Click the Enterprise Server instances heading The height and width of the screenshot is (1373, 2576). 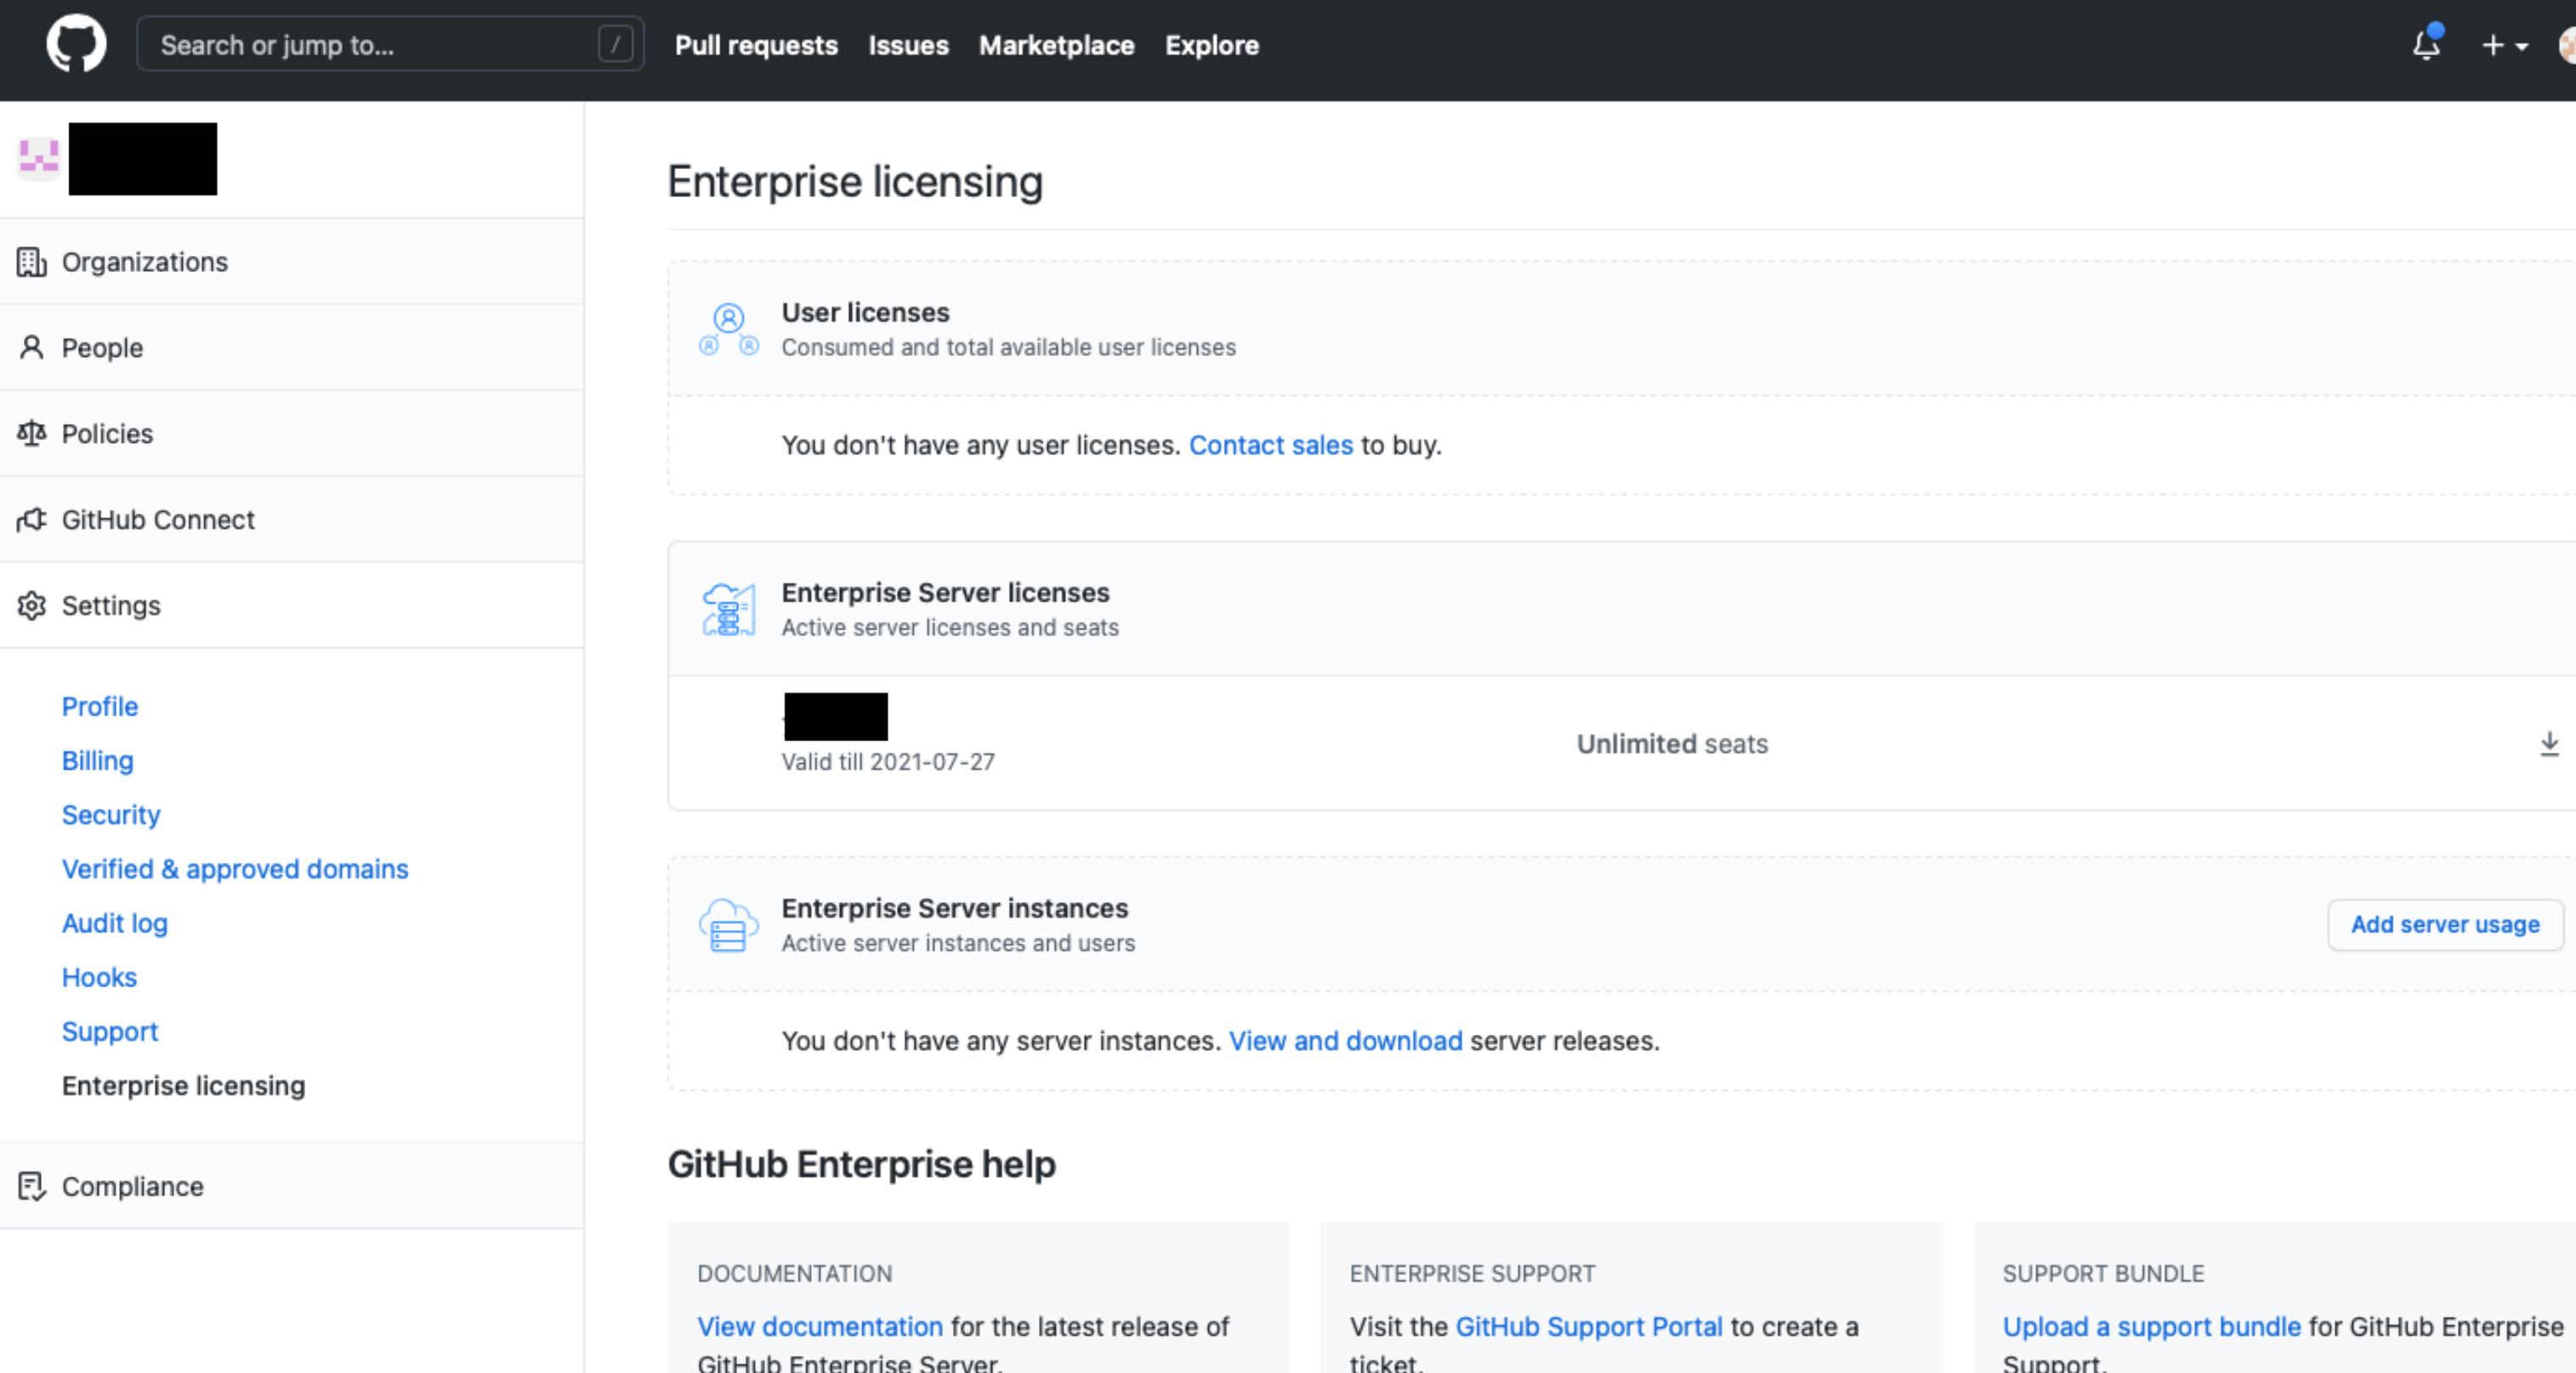pos(954,908)
